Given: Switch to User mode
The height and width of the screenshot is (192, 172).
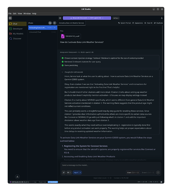Looking at the screenshot, I should coord(35,182).
